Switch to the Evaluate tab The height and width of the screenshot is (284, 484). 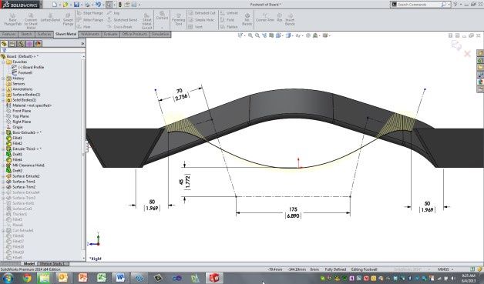[x=110, y=34]
